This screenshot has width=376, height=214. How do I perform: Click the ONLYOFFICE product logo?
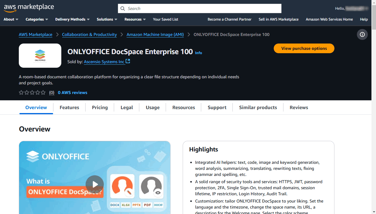point(40,56)
